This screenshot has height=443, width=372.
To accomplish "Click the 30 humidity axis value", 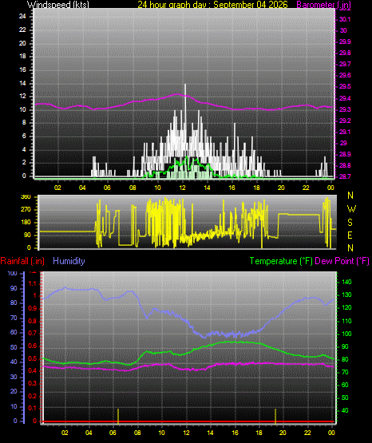I will 14,378.
